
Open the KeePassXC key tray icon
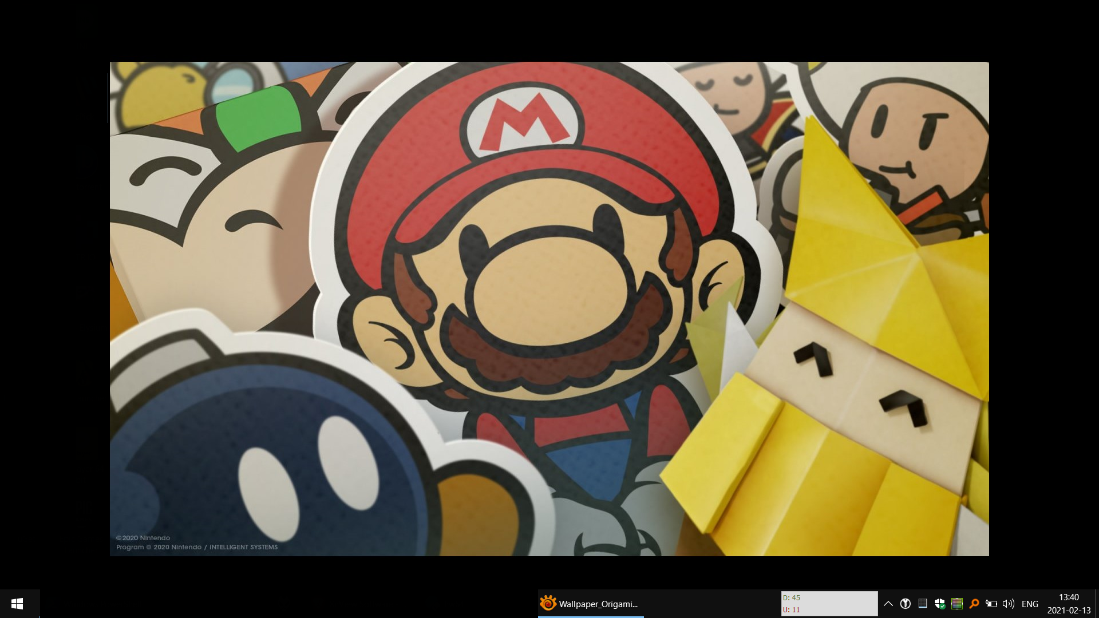(x=906, y=604)
